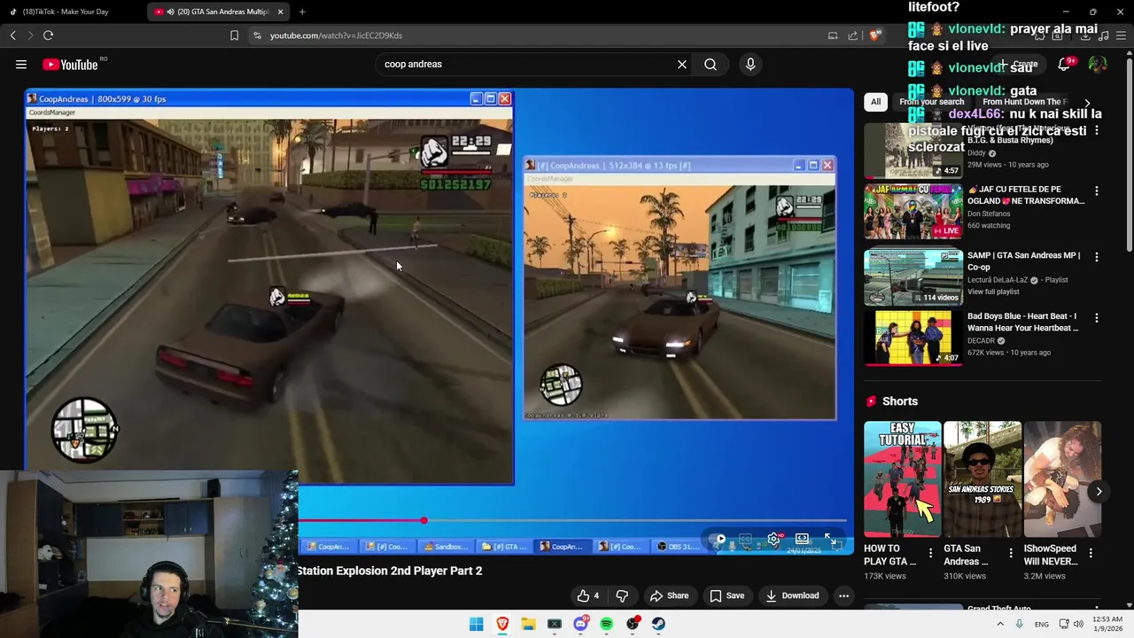
Task: Open the YouTube account avatar menu
Action: click(1098, 64)
